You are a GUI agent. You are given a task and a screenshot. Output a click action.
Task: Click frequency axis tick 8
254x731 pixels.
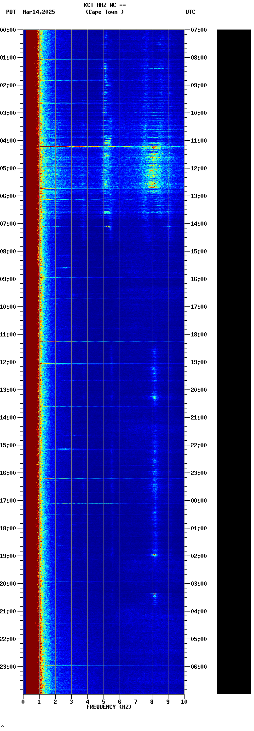coord(152,702)
